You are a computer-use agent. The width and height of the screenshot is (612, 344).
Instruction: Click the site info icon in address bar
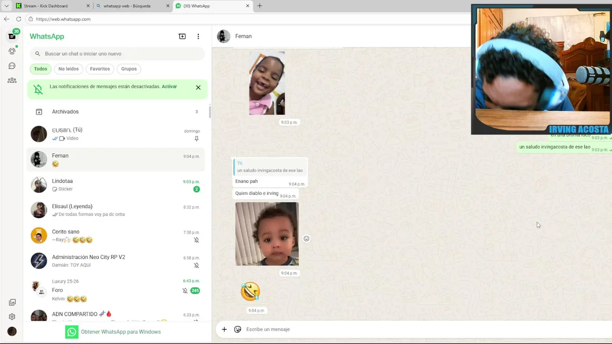31,19
